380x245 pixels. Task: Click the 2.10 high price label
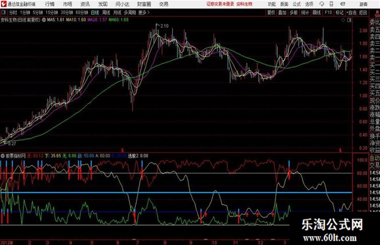tap(164, 26)
